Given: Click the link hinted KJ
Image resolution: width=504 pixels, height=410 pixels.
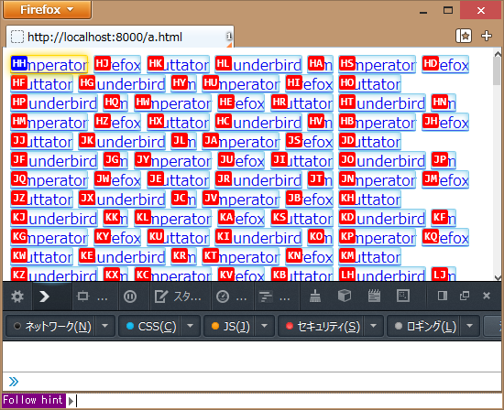Looking at the screenshot, I should pyautogui.click(x=54, y=219).
